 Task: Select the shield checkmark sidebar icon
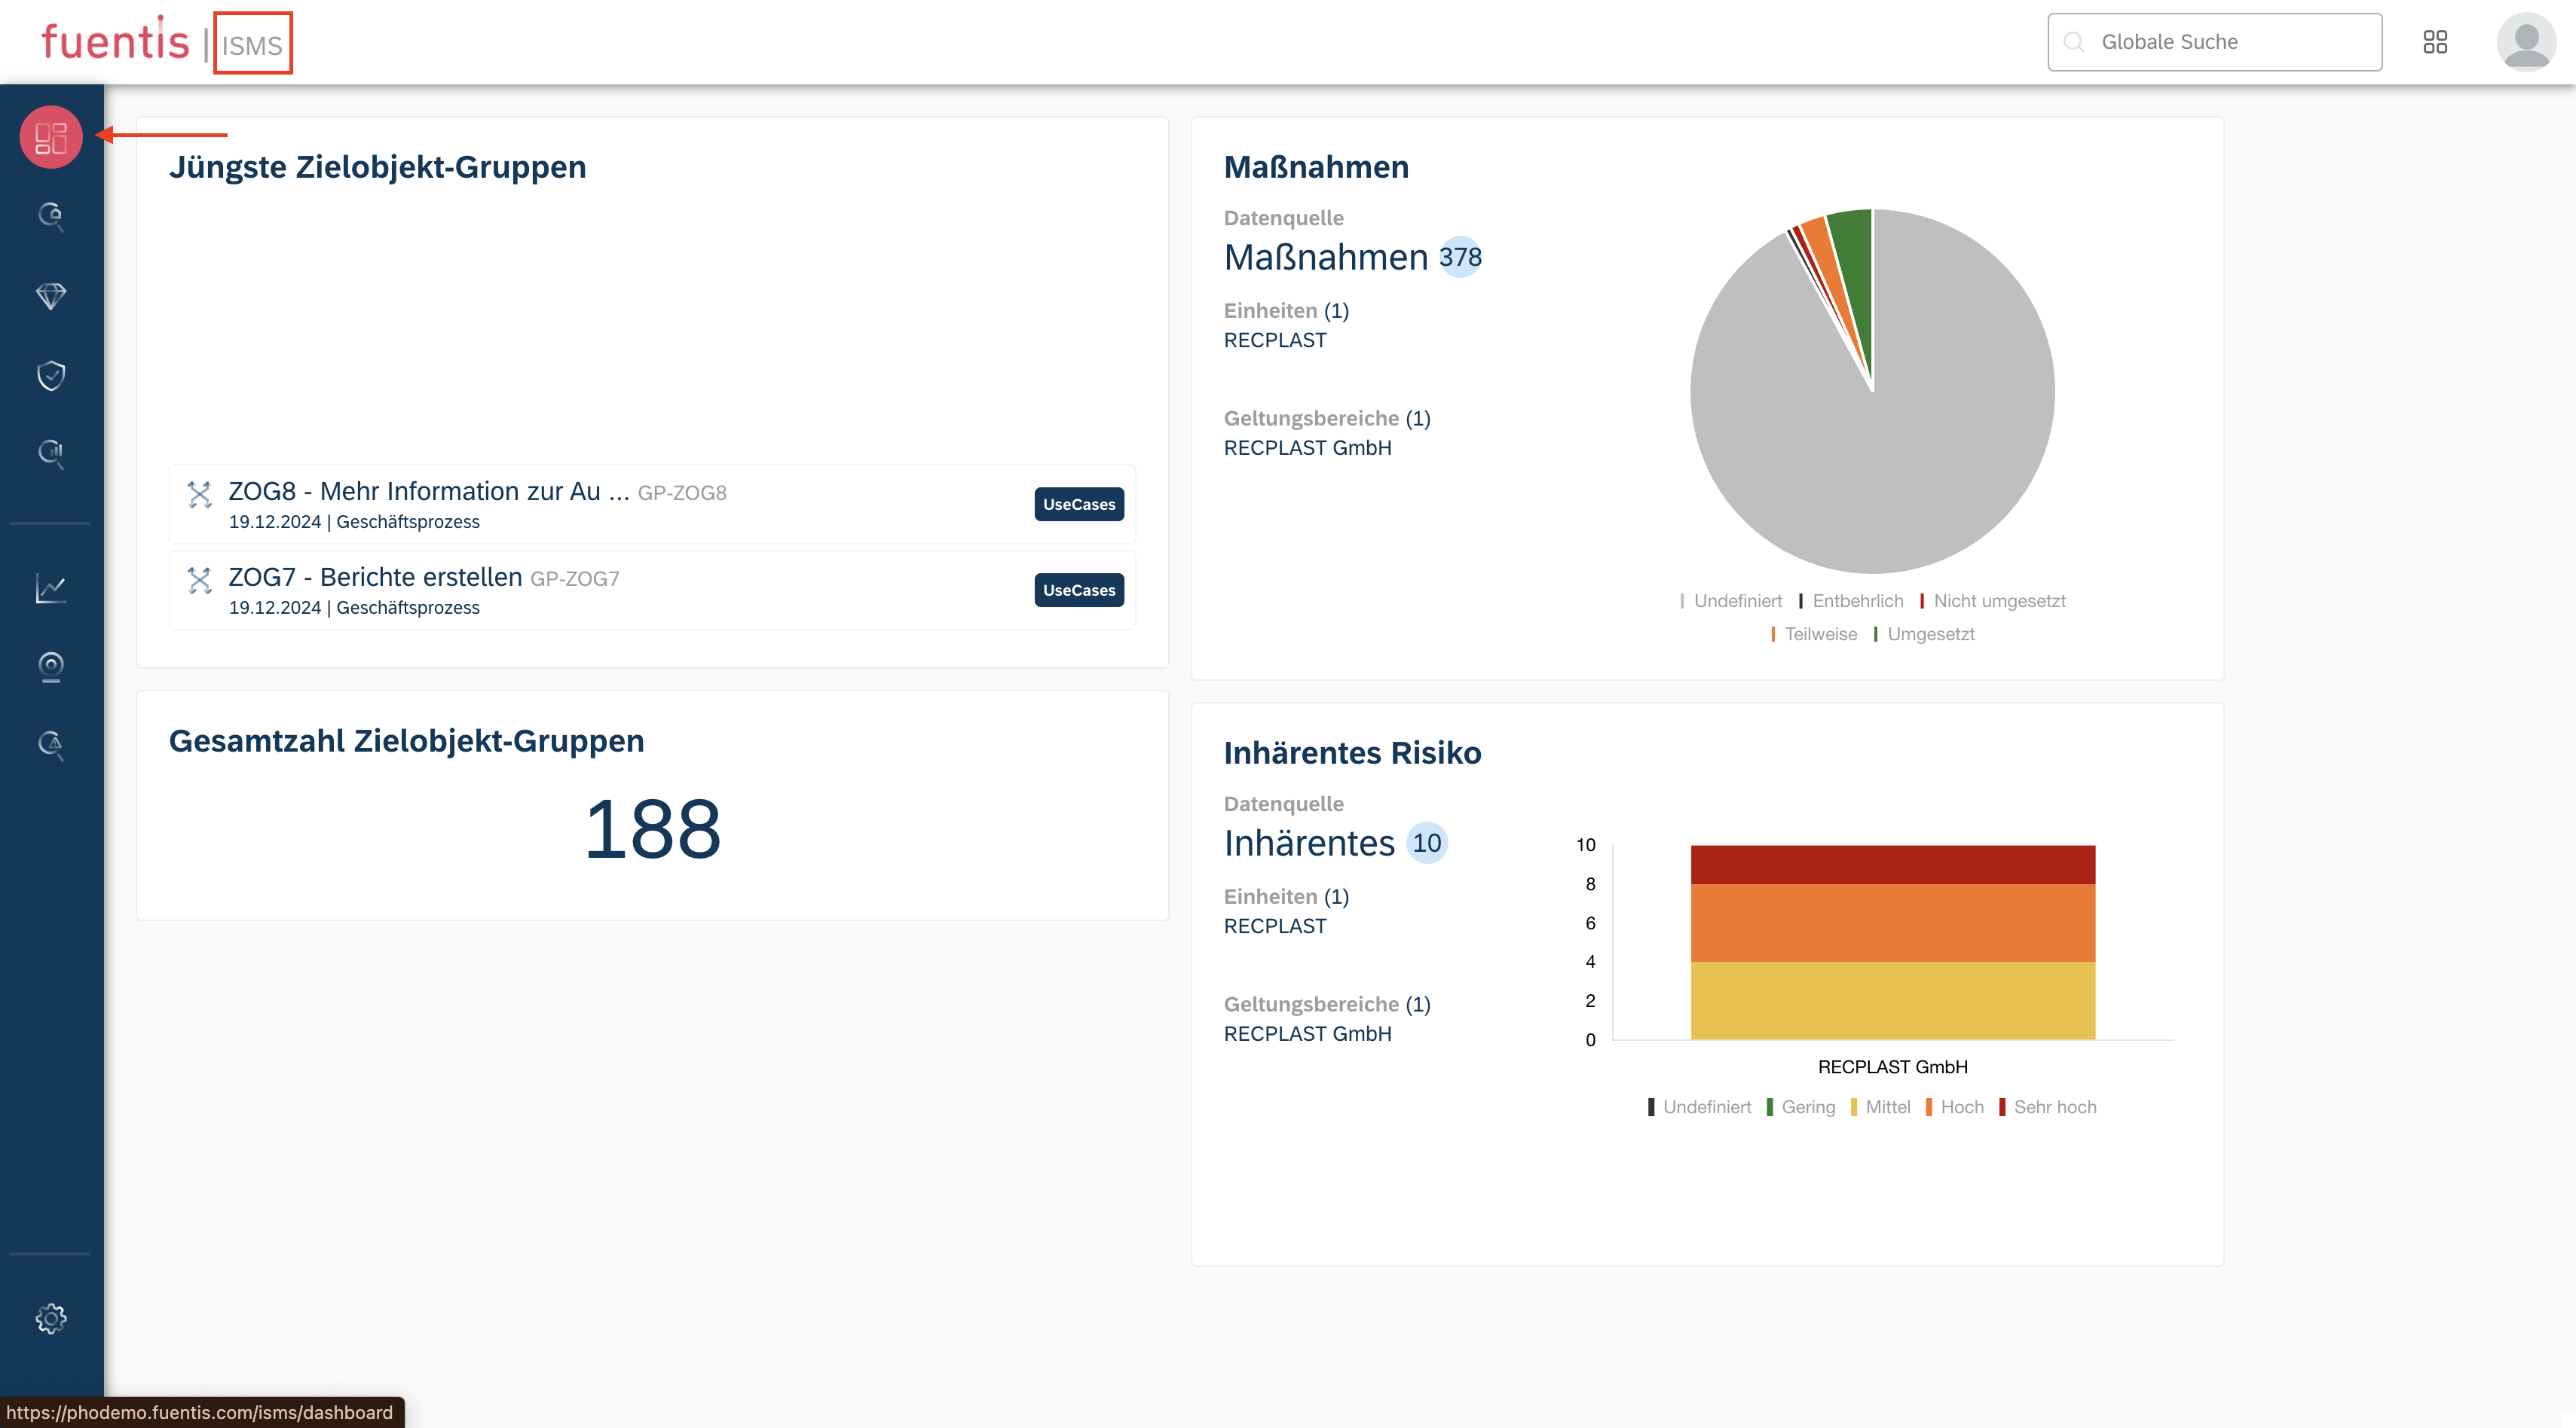click(51, 375)
